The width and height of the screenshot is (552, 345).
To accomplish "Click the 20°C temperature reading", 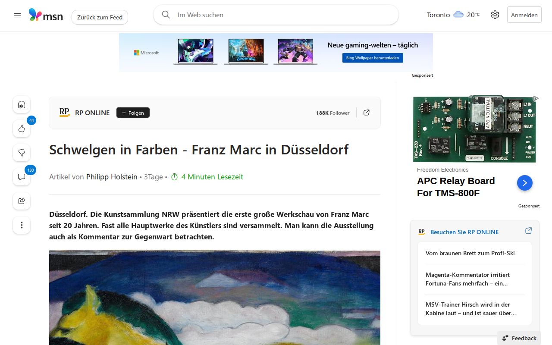I will 474,15.
